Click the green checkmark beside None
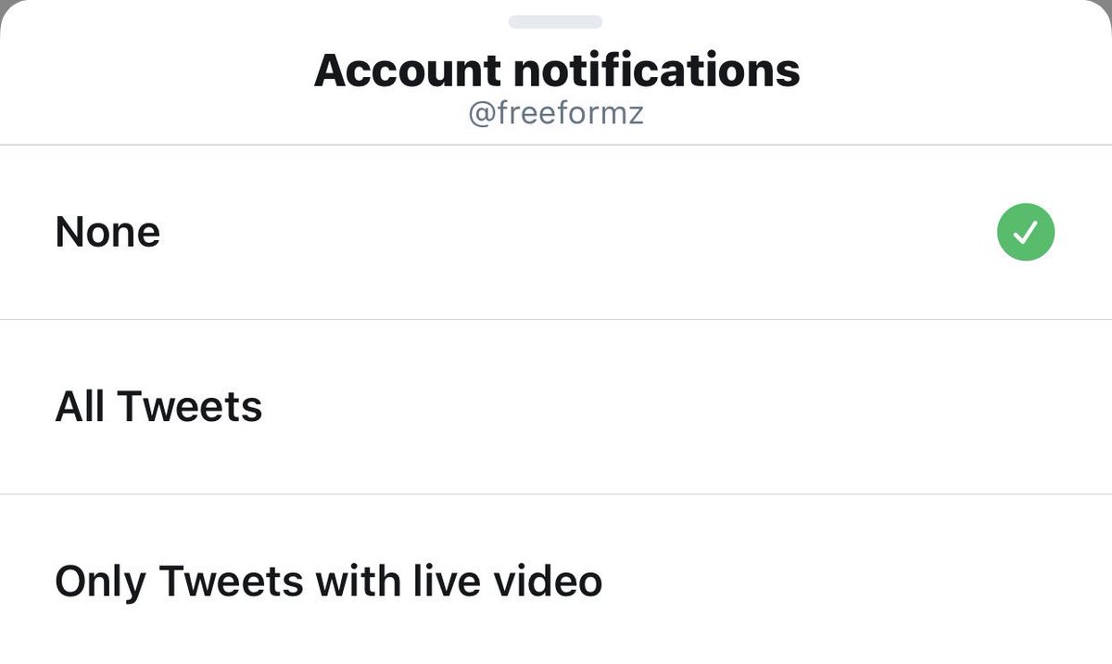 click(x=1026, y=233)
